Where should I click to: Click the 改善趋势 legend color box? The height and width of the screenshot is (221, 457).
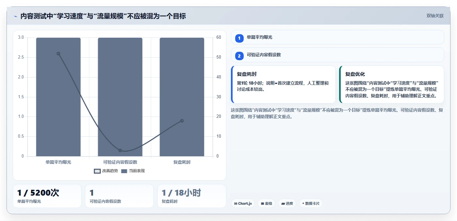click(97, 171)
